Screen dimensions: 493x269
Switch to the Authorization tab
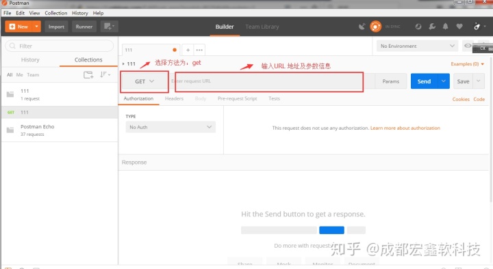138,98
